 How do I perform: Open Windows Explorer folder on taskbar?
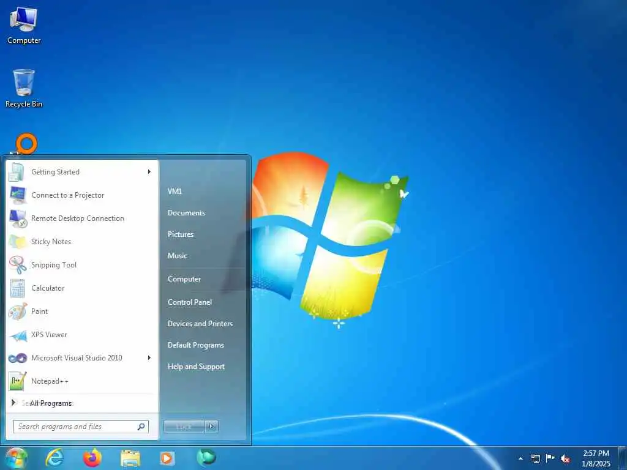tap(130, 458)
